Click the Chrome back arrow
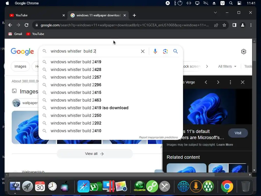261x196 pixels. (10, 25)
